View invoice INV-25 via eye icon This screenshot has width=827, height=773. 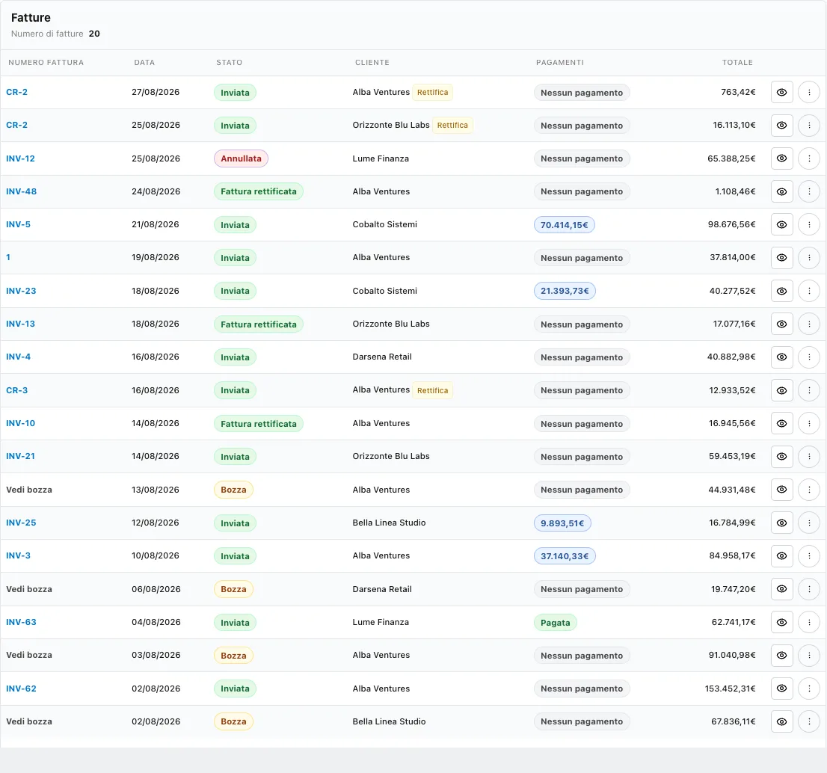[781, 523]
